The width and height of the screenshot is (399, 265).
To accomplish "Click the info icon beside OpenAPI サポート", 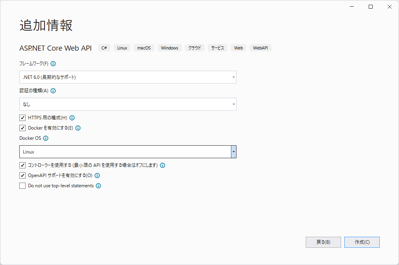I will click(97, 175).
